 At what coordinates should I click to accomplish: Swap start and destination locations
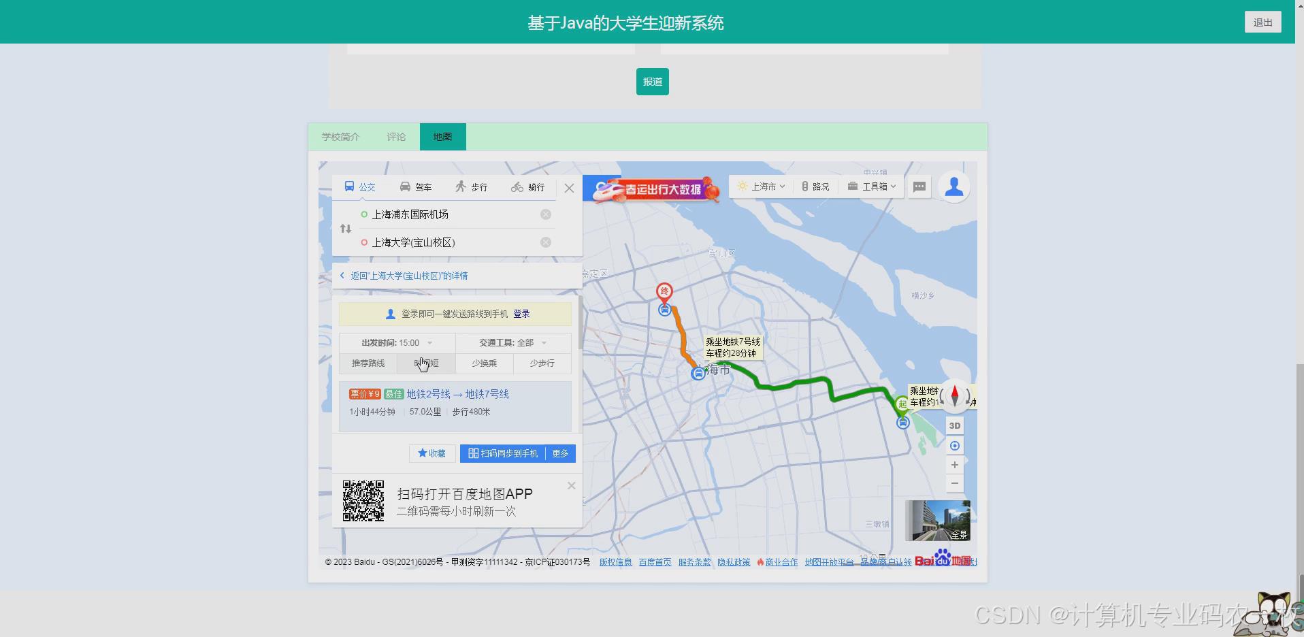click(346, 229)
